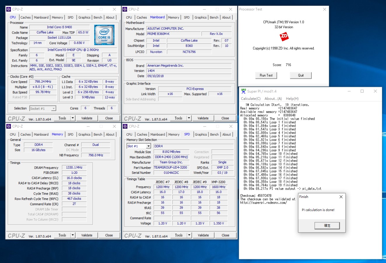386x263 pixels.
Task: Click Close button in Memory window
Action: [109, 235]
